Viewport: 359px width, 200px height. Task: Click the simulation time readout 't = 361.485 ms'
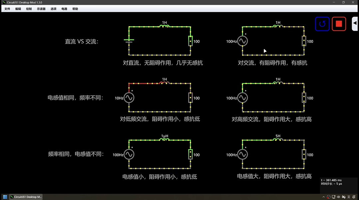(331, 180)
